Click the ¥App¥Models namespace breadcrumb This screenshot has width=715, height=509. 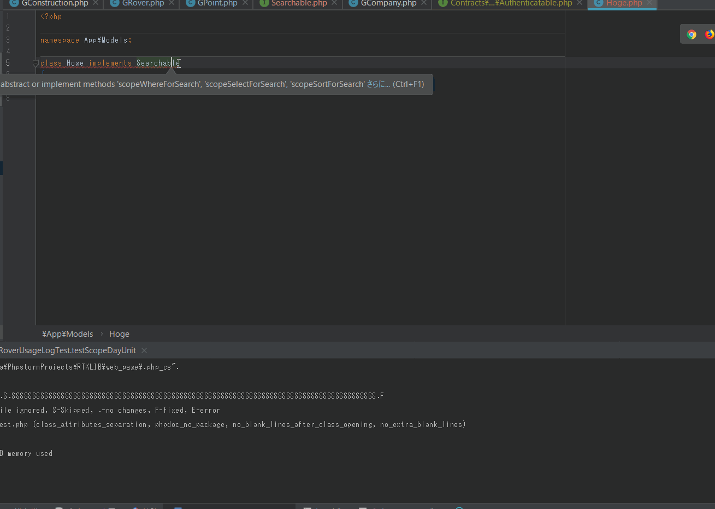pos(68,334)
